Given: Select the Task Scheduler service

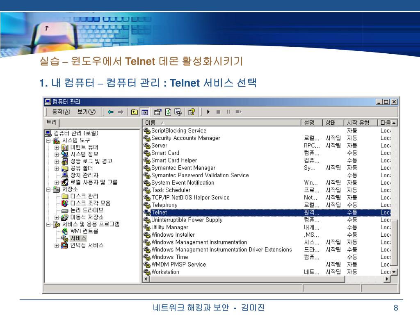Looking at the screenshot, I should click(x=267, y=190).
